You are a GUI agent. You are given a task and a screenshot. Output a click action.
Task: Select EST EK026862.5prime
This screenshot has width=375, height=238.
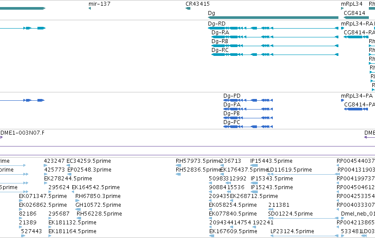coord(43,205)
